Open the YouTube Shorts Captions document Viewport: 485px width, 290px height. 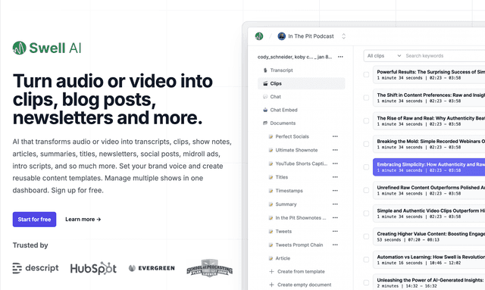point(301,164)
